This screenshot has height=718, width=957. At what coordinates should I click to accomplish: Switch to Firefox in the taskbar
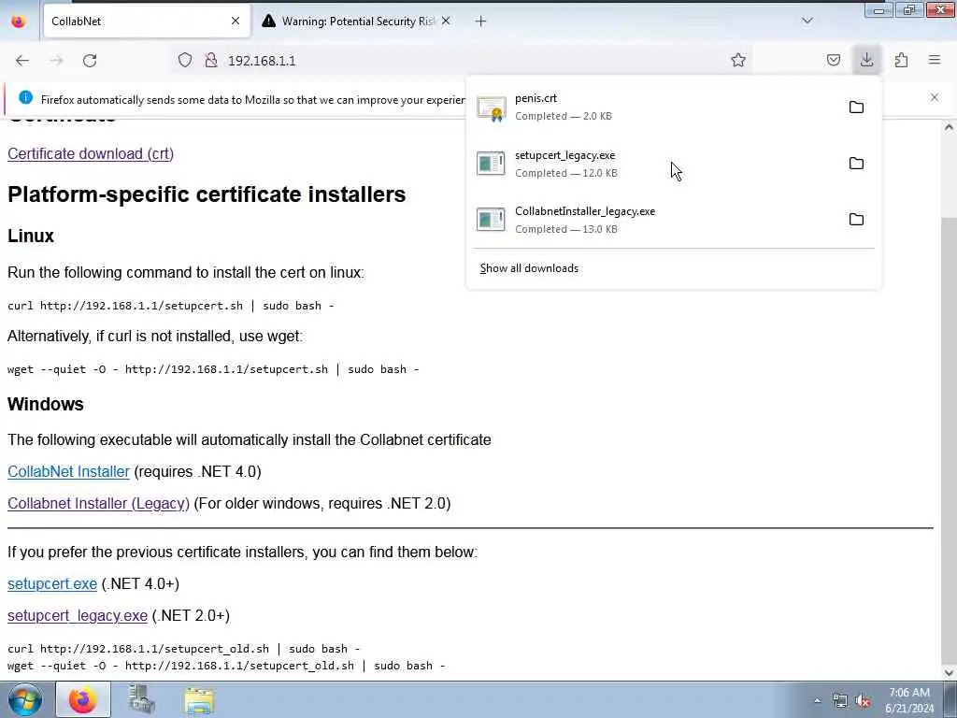point(83,699)
